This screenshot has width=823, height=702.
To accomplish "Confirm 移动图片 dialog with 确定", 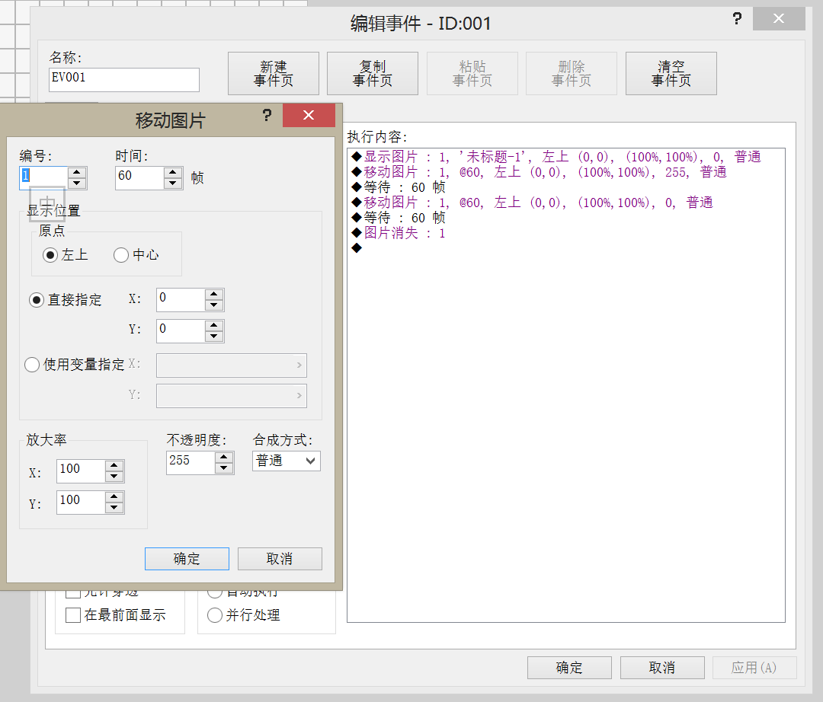I will [187, 559].
